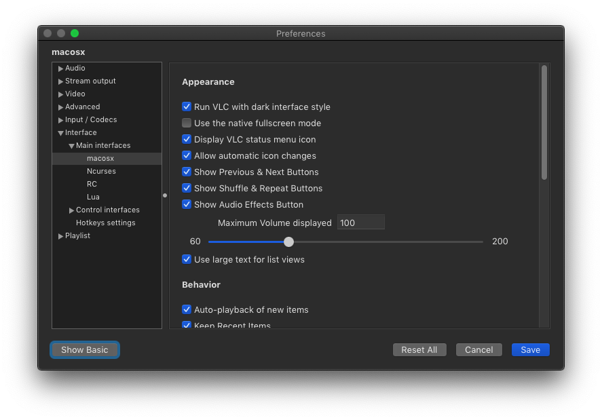
Task: Click the maximum volume slider knob
Action: point(288,242)
